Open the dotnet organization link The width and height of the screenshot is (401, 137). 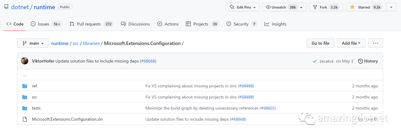[20, 7]
